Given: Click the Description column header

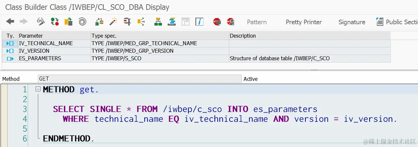Looking at the screenshot, I should 310,36.
